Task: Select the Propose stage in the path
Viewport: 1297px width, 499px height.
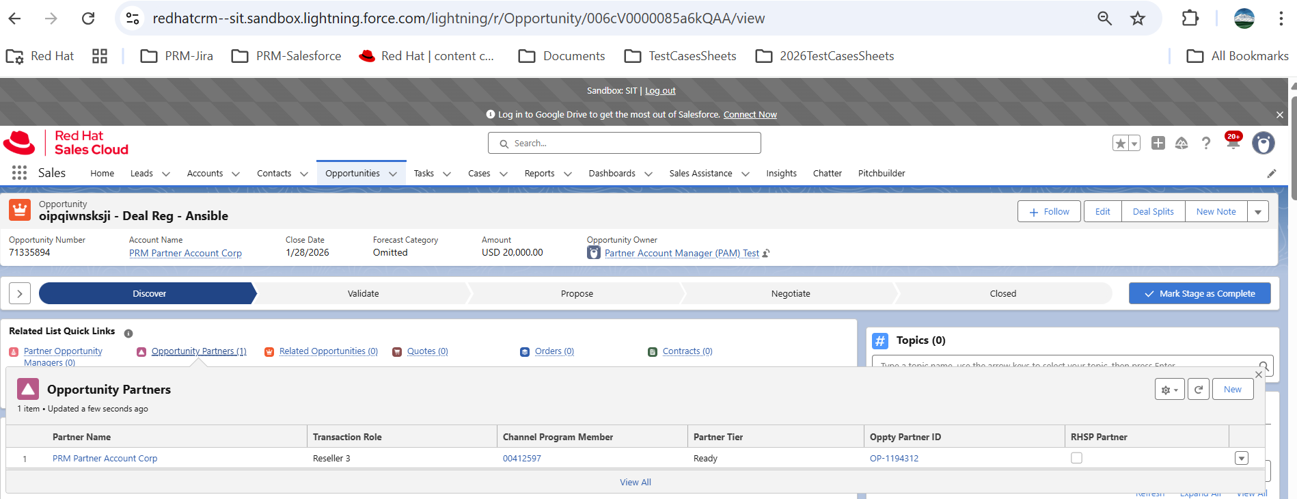Action: (577, 293)
